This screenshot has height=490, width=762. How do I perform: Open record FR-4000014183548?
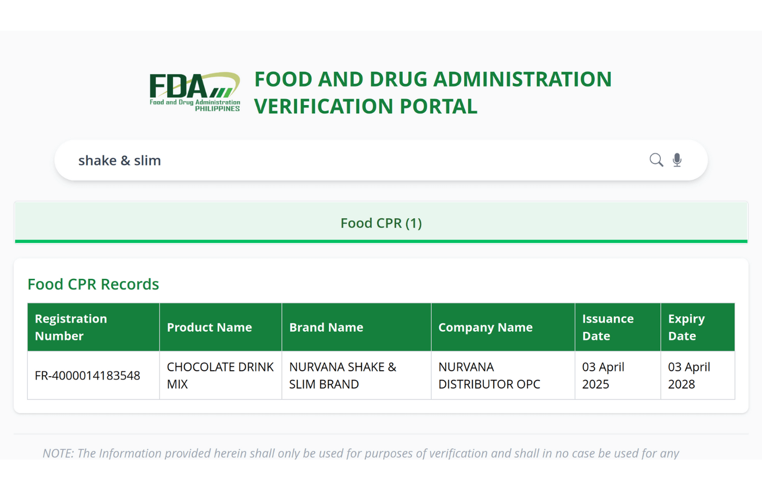pos(87,376)
